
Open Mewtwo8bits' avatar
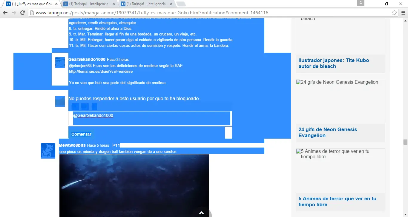click(48, 151)
